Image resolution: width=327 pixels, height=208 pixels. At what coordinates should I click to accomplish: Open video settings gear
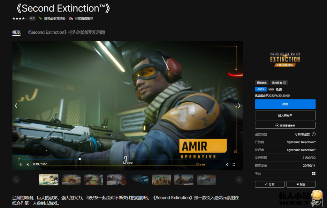(227, 165)
